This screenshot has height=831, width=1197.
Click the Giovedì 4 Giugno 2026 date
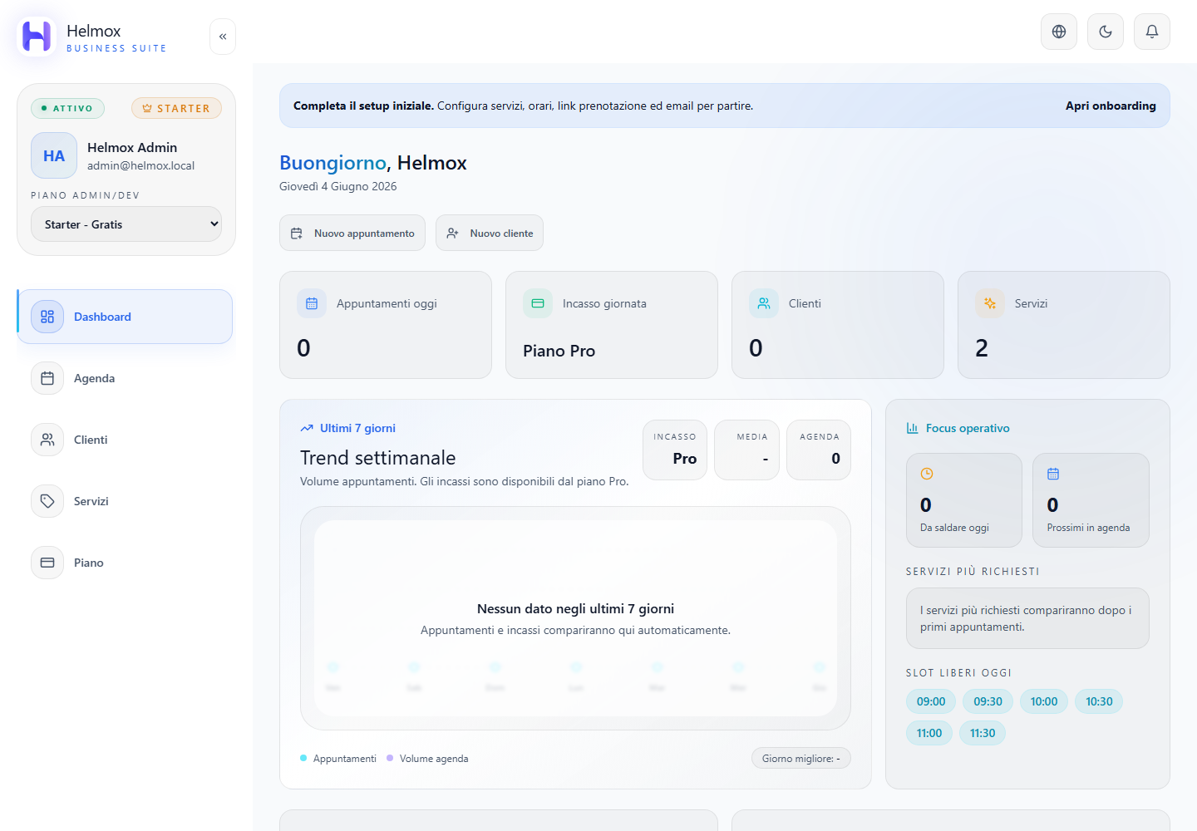(x=337, y=186)
